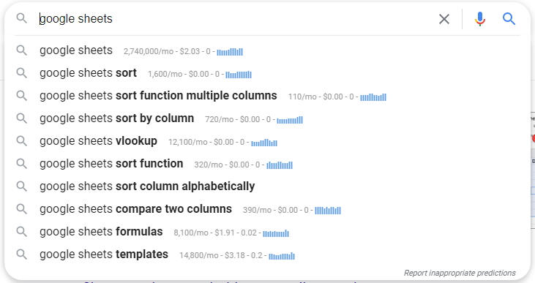The width and height of the screenshot is (535, 283).
Task: Click the trend chart next to vlookup volume
Action: [264, 143]
